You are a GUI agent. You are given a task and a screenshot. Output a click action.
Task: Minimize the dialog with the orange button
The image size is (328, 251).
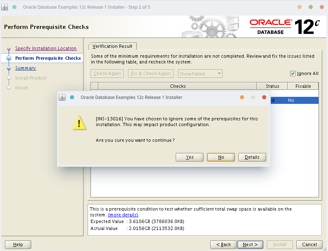(242, 97)
